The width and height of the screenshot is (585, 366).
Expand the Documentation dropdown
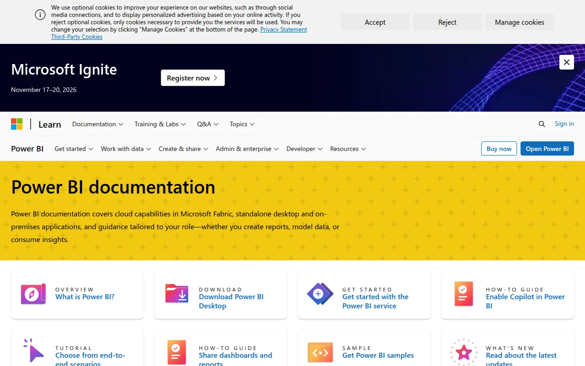98,124
